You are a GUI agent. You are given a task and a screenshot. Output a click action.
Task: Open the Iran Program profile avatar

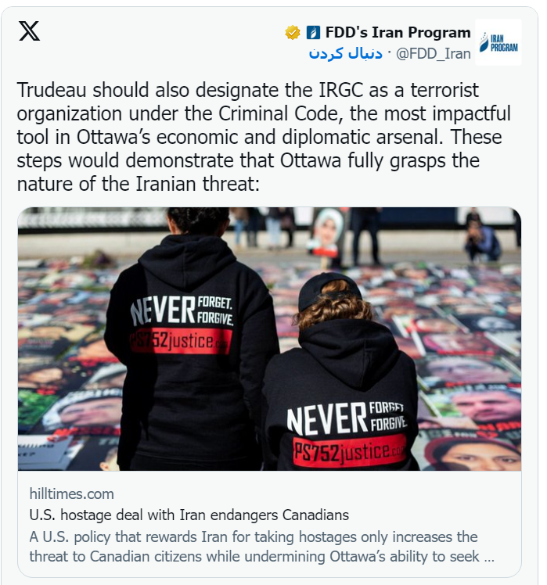pyautogui.click(x=498, y=42)
